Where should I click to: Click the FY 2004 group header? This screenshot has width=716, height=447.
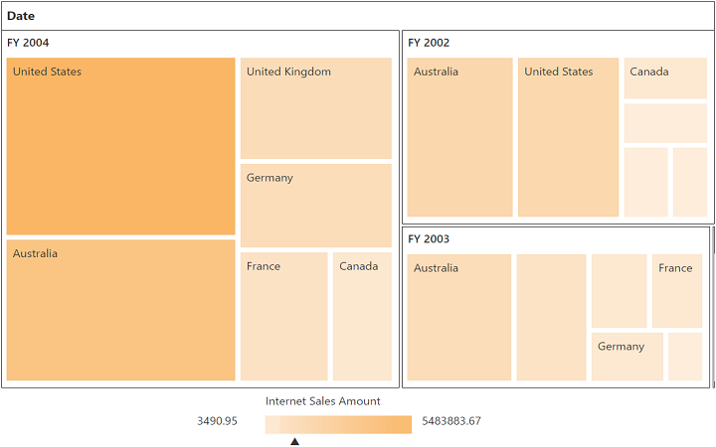pos(28,43)
